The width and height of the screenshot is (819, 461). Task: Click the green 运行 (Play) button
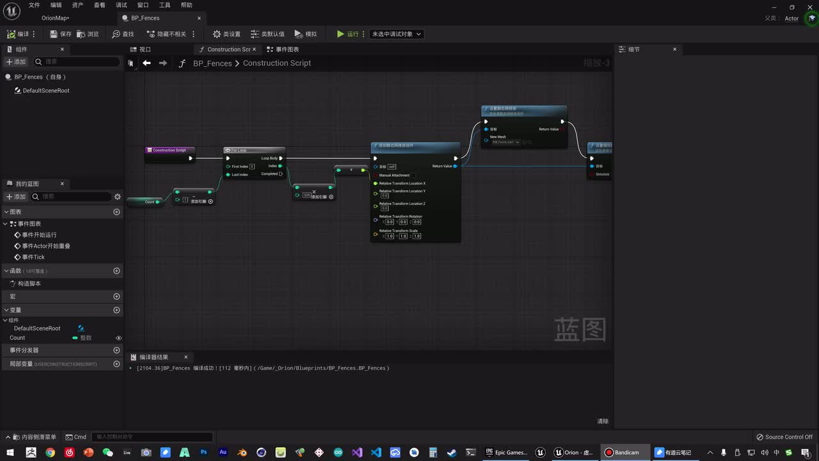(x=348, y=34)
